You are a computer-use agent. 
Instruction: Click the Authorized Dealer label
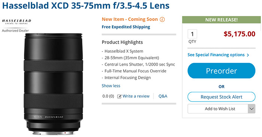click(15, 31)
